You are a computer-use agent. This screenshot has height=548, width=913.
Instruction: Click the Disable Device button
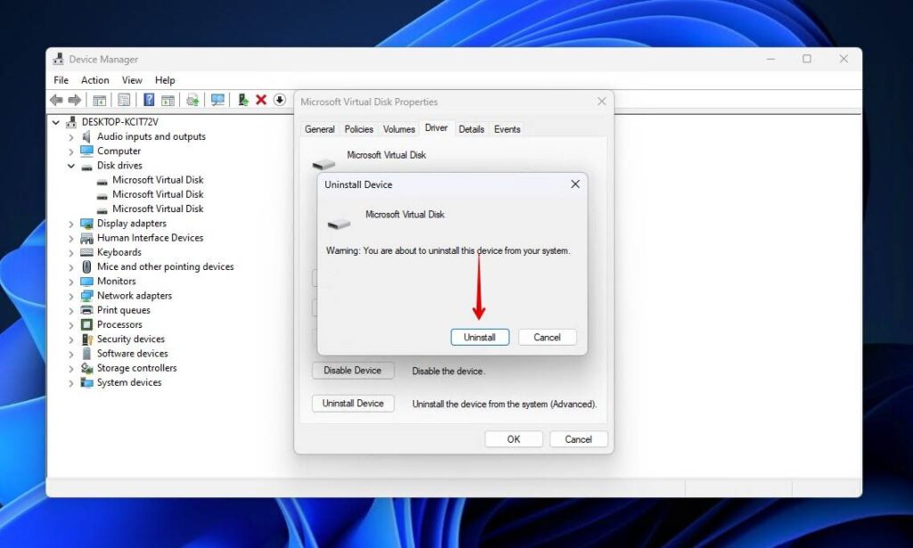point(352,370)
